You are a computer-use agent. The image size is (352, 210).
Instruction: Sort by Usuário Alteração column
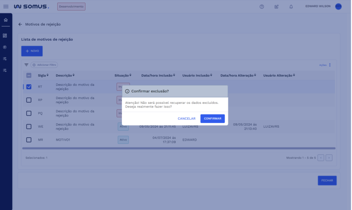click(279, 75)
